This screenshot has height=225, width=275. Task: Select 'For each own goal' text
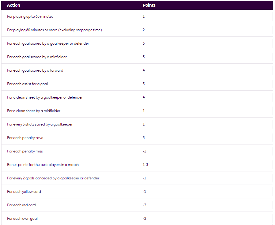[22, 219]
